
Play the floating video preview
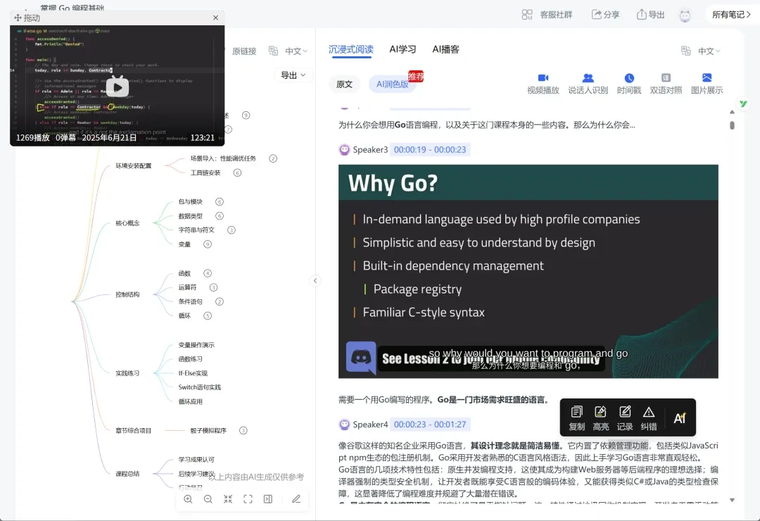pyautogui.click(x=118, y=87)
